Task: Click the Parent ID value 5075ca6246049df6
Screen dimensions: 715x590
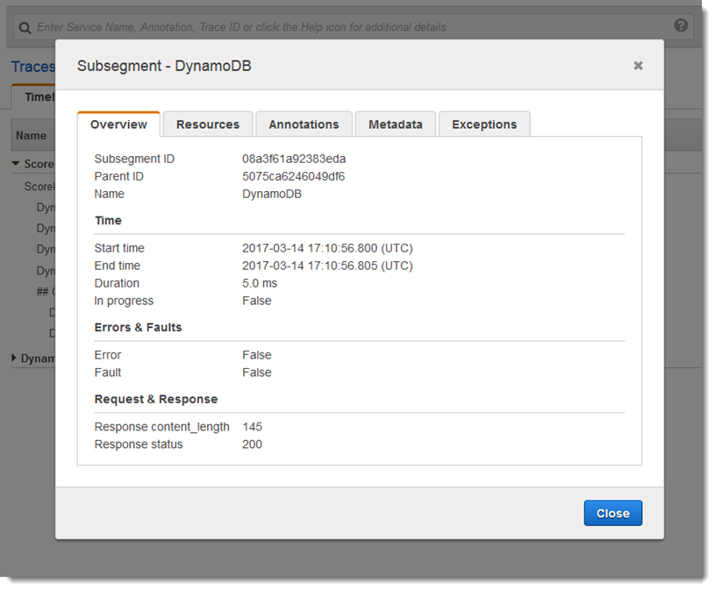Action: [293, 176]
